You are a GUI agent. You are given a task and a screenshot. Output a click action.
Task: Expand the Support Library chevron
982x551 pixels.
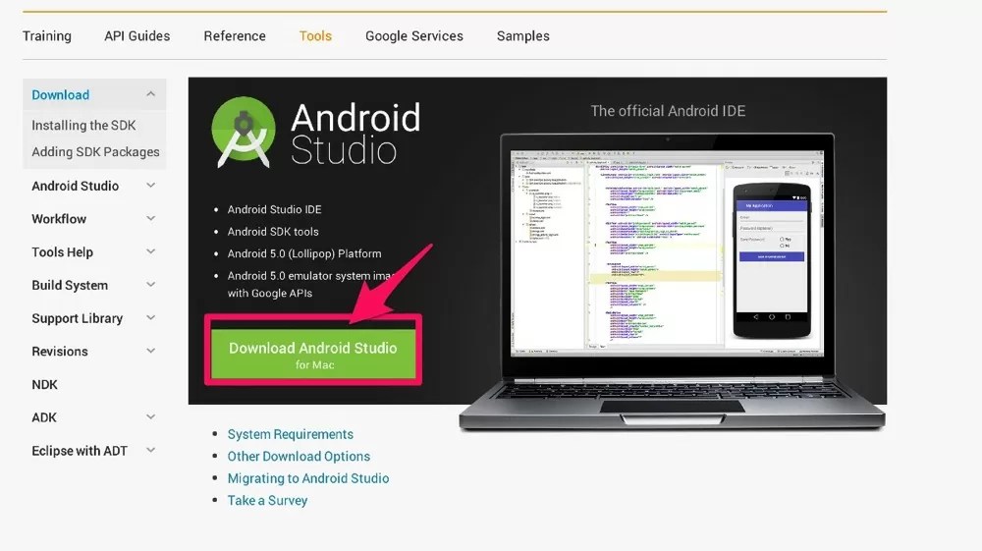[x=151, y=318]
